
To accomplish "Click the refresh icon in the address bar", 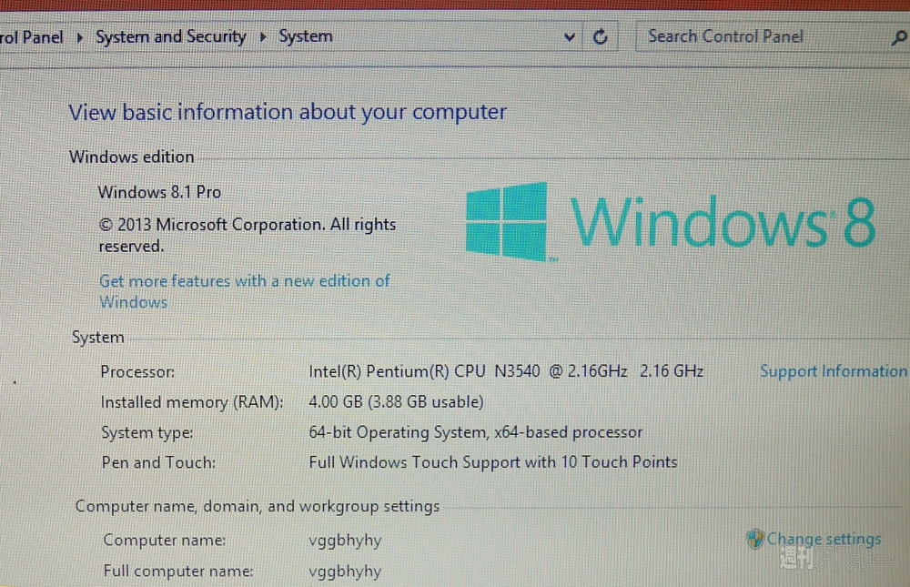I will (600, 37).
